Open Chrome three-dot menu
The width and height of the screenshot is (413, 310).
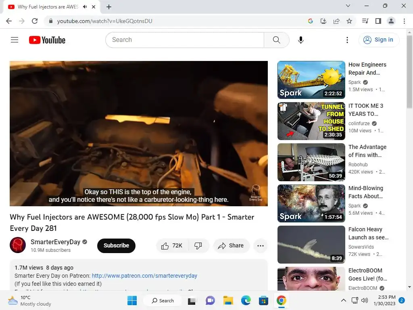(x=404, y=21)
